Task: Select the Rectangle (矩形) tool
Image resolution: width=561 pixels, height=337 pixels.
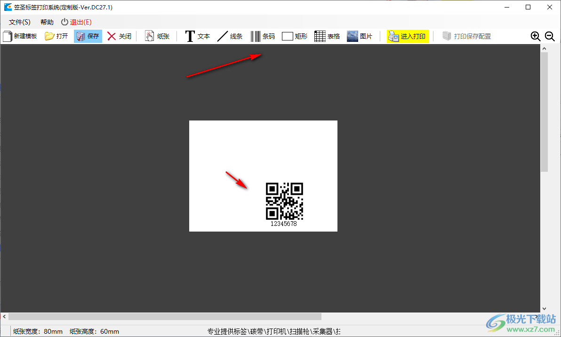Action: [x=295, y=36]
